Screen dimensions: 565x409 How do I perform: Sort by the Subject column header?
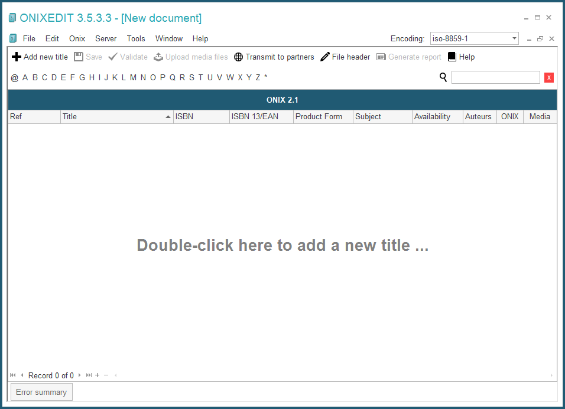click(x=382, y=116)
